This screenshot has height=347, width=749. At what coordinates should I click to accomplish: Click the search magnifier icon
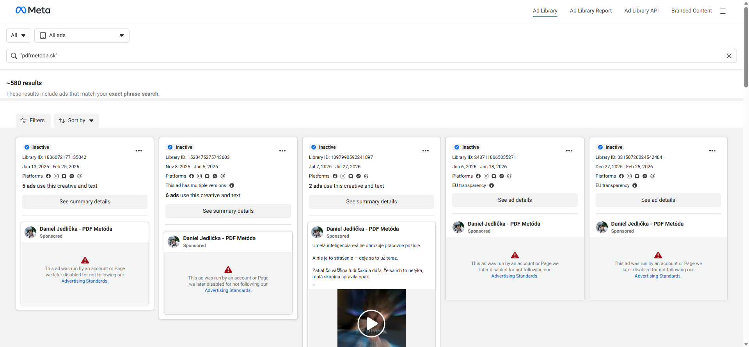click(14, 56)
